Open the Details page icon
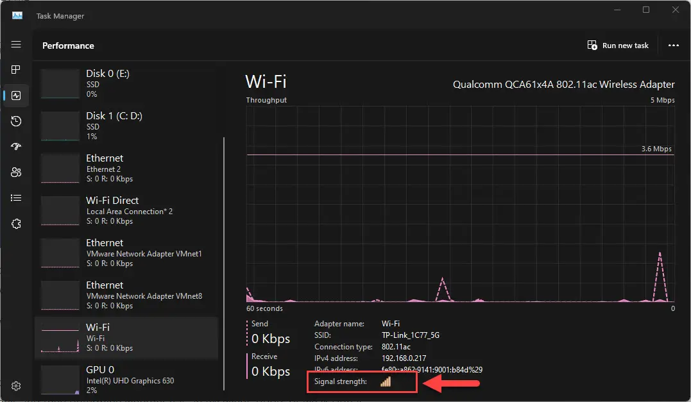Image resolution: width=691 pixels, height=402 pixels. [16, 197]
